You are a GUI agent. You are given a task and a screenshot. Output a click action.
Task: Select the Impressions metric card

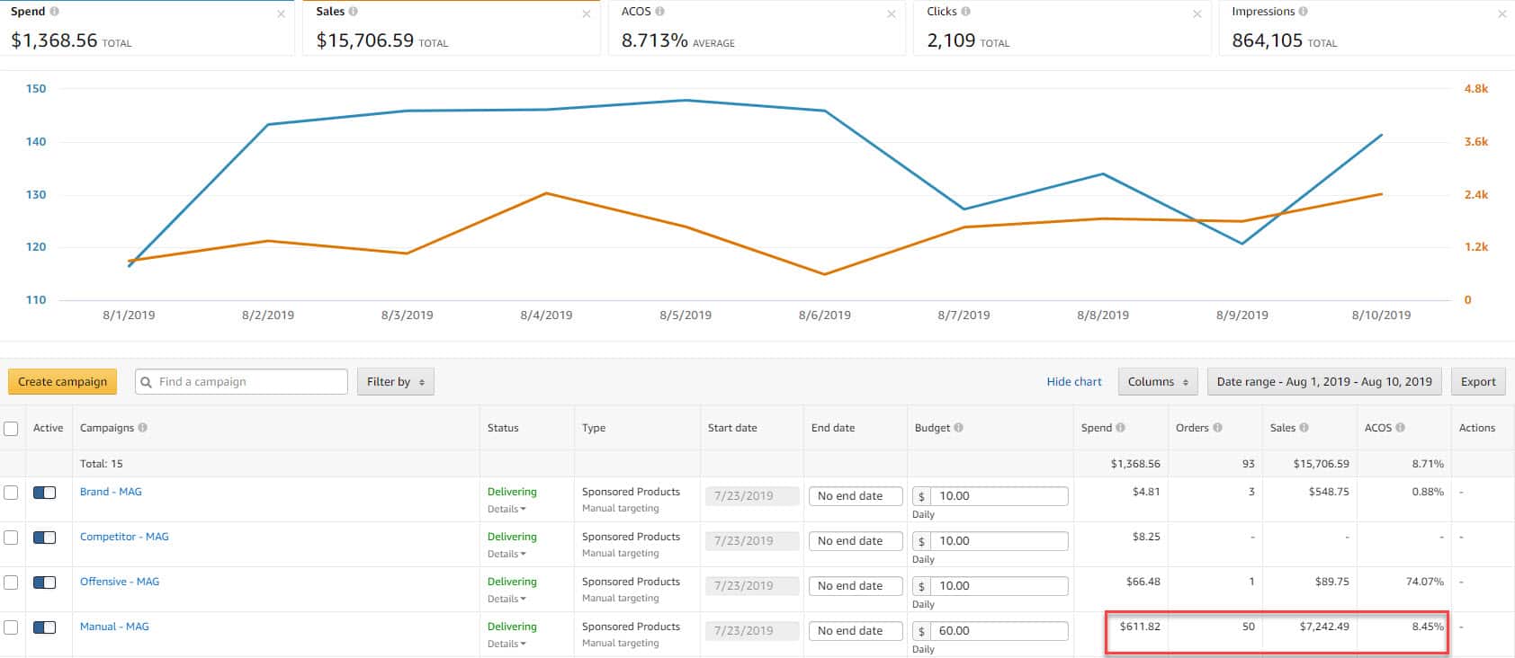coord(1367,28)
